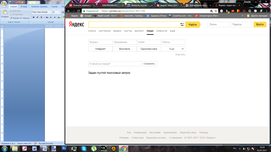Go back in Chrome
271x152 pixels.
click(69, 11)
